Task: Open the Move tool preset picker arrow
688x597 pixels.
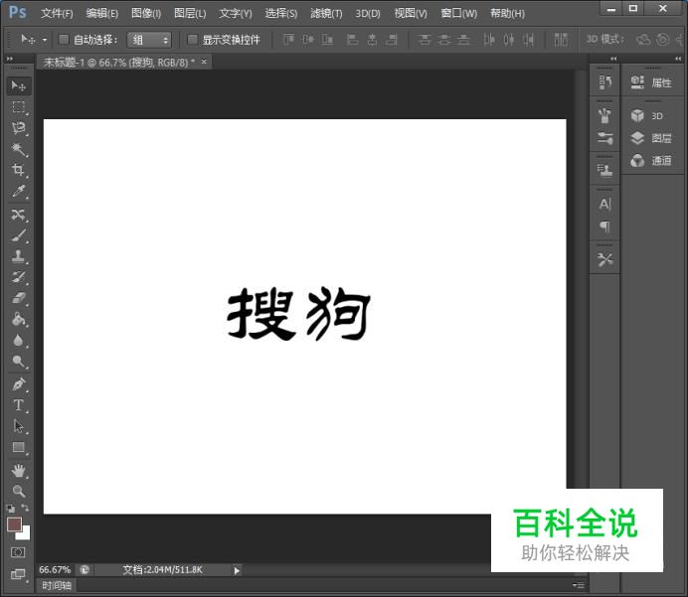Action: tap(45, 40)
